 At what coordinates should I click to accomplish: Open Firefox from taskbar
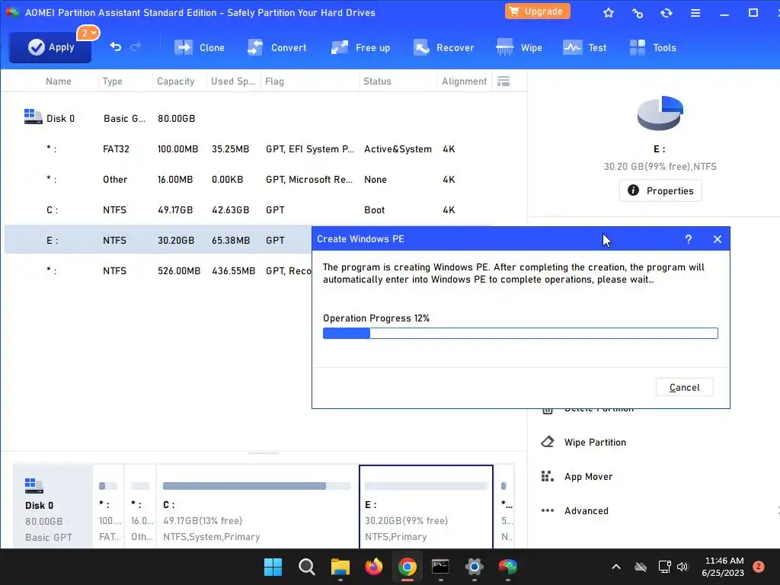[373, 567]
